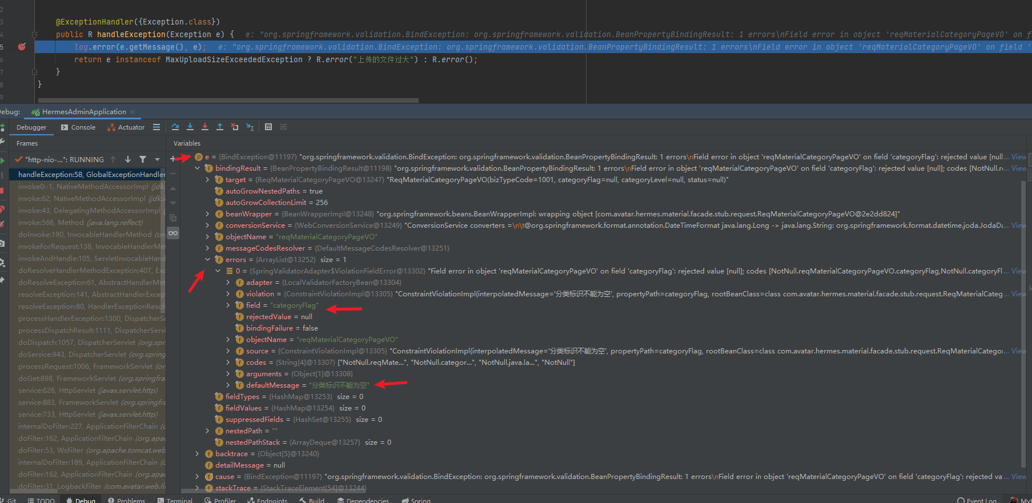Expand the conversionService node
Viewport: 1032px width, 503px height.
[208, 226]
